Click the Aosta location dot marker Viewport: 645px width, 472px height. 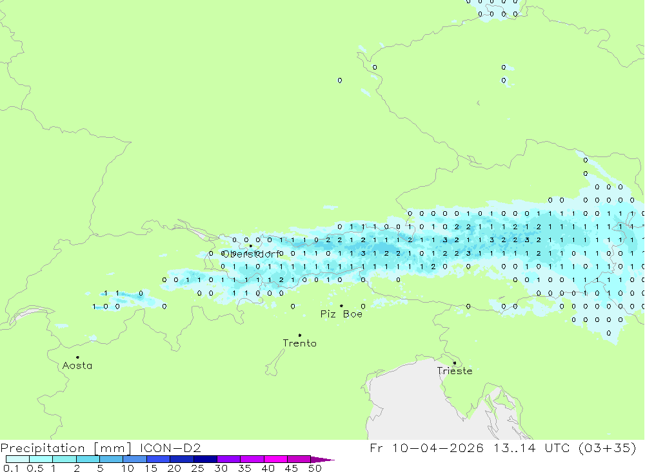pyautogui.click(x=78, y=357)
